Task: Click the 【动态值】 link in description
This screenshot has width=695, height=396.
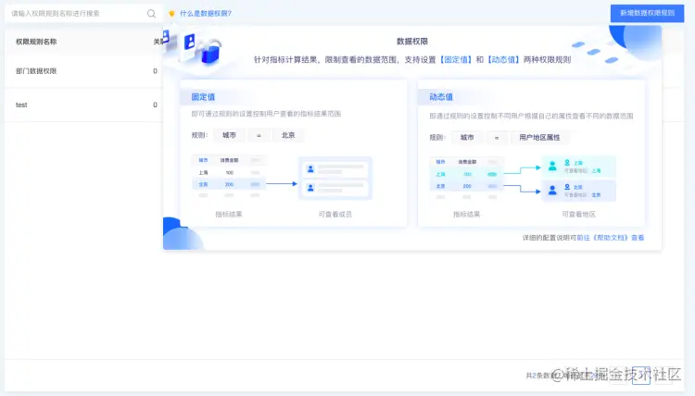Action: [503, 60]
